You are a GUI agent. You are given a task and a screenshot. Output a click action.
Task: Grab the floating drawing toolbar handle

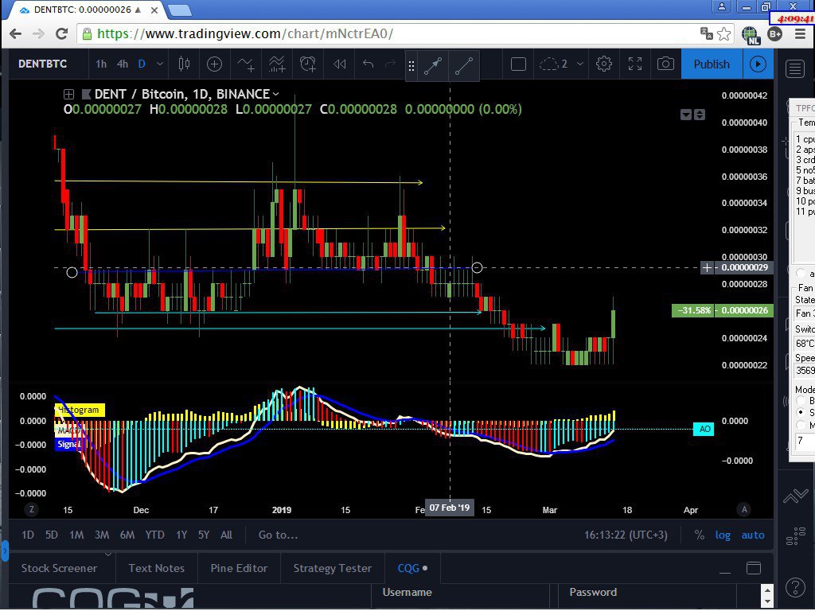[411, 66]
